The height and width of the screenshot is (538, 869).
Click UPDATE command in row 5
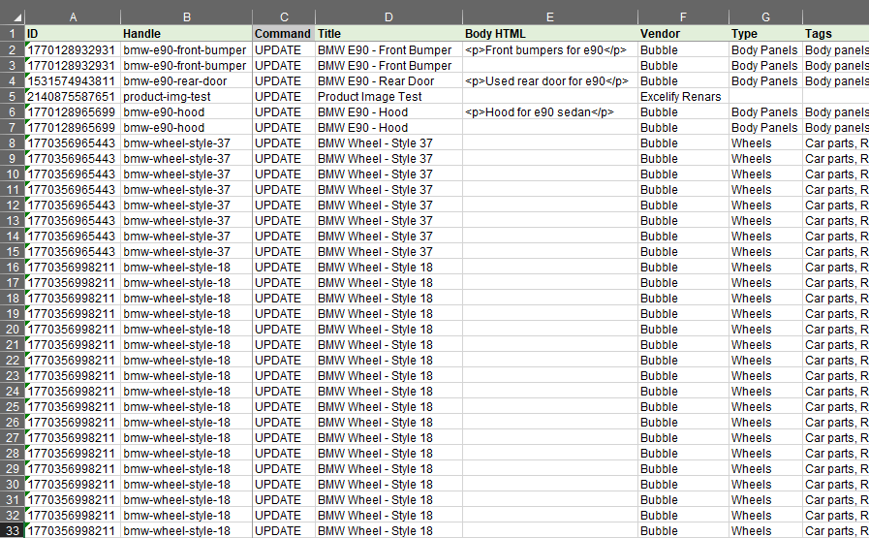pos(284,97)
